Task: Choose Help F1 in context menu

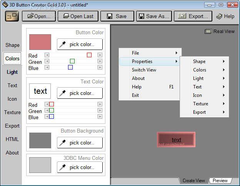Action: (x=149, y=87)
